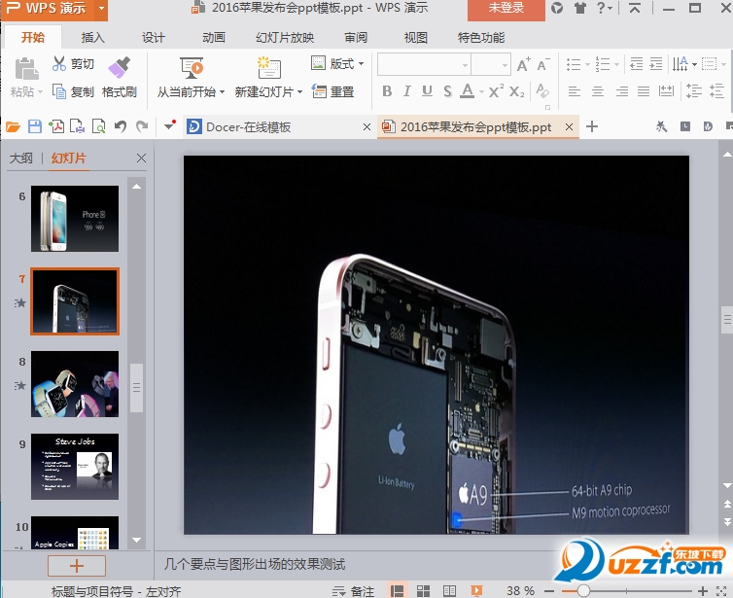The height and width of the screenshot is (598, 733).
Task: Open the Insert (插入) ribbon tab
Action: click(x=93, y=37)
